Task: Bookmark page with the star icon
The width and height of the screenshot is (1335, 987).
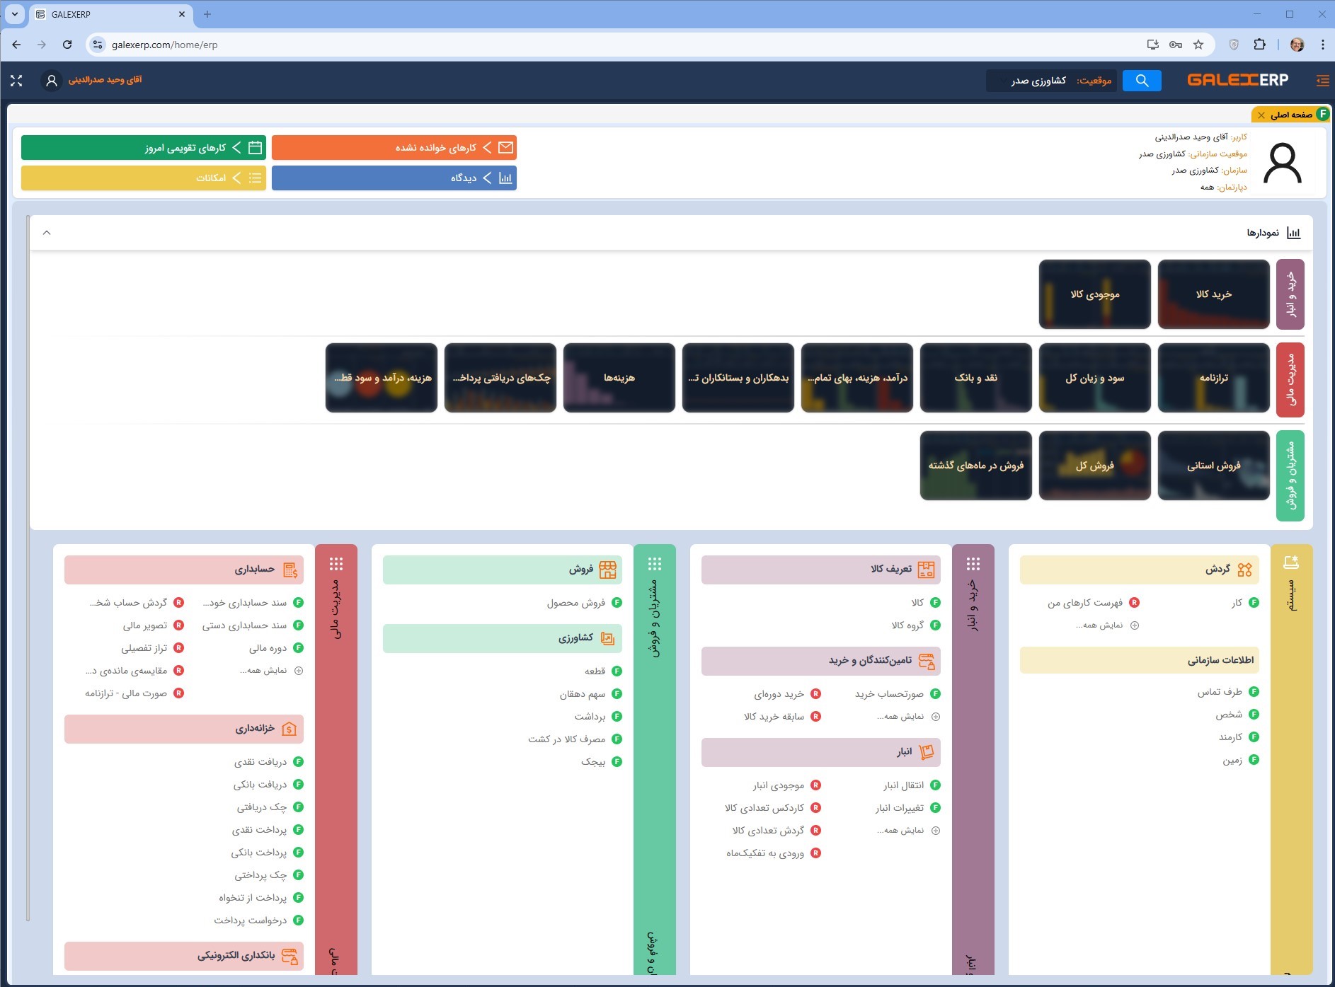Action: [1198, 45]
